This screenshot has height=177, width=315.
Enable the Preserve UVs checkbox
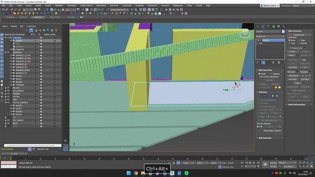click(x=290, y=48)
